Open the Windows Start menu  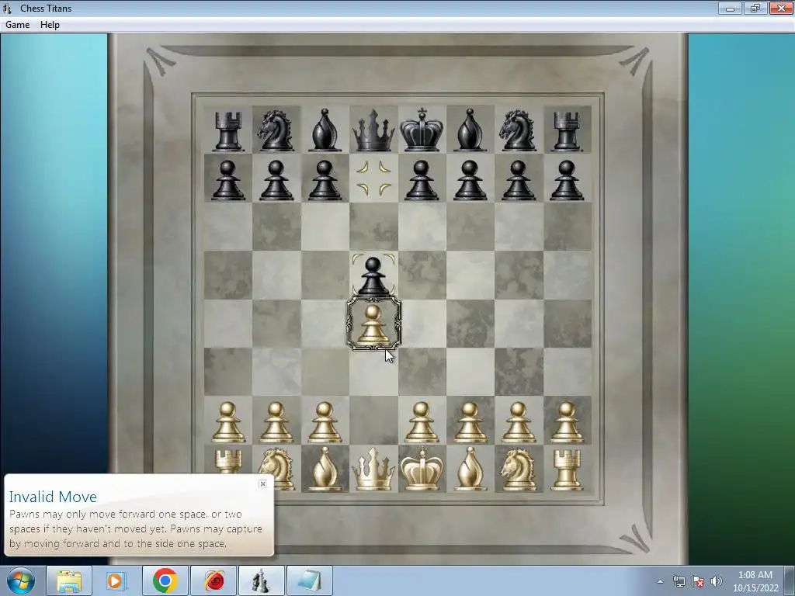(20, 580)
